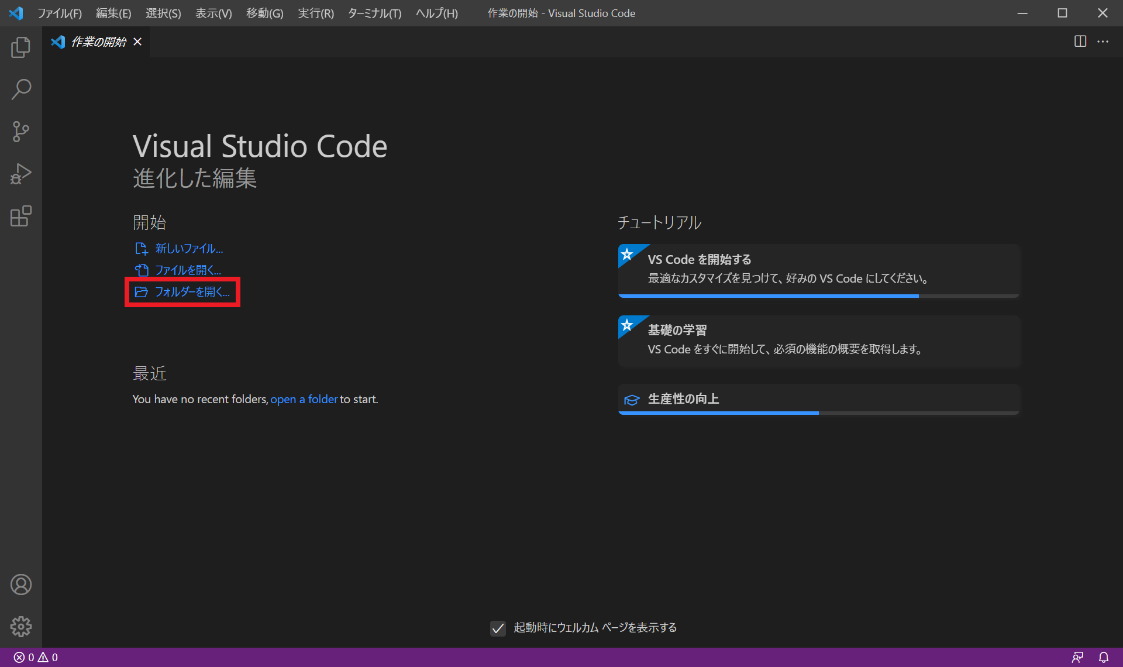The width and height of the screenshot is (1123, 667).
Task: Click the 新しいファイル... link
Action: click(188, 249)
